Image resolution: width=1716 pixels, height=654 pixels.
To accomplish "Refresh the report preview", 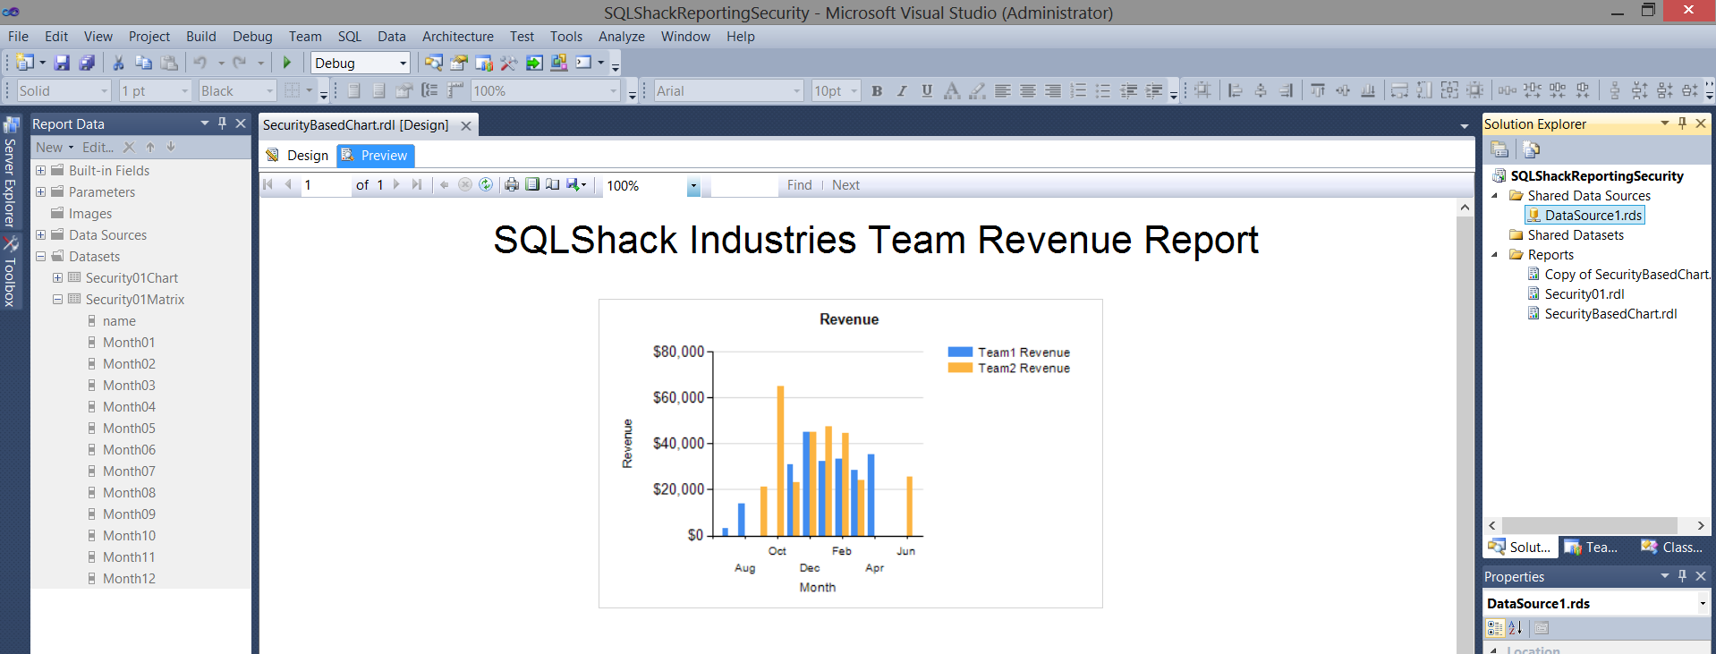I will (x=486, y=184).
